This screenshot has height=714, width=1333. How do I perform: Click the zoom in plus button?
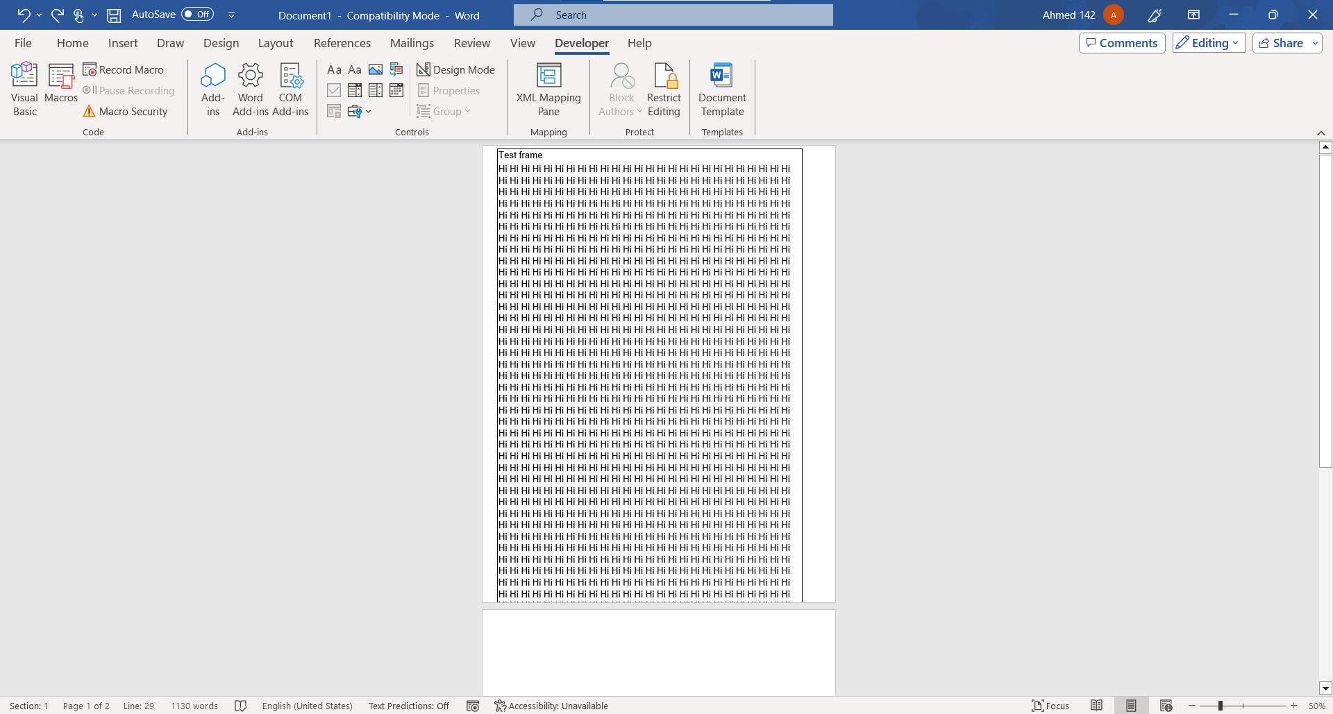coord(1294,706)
